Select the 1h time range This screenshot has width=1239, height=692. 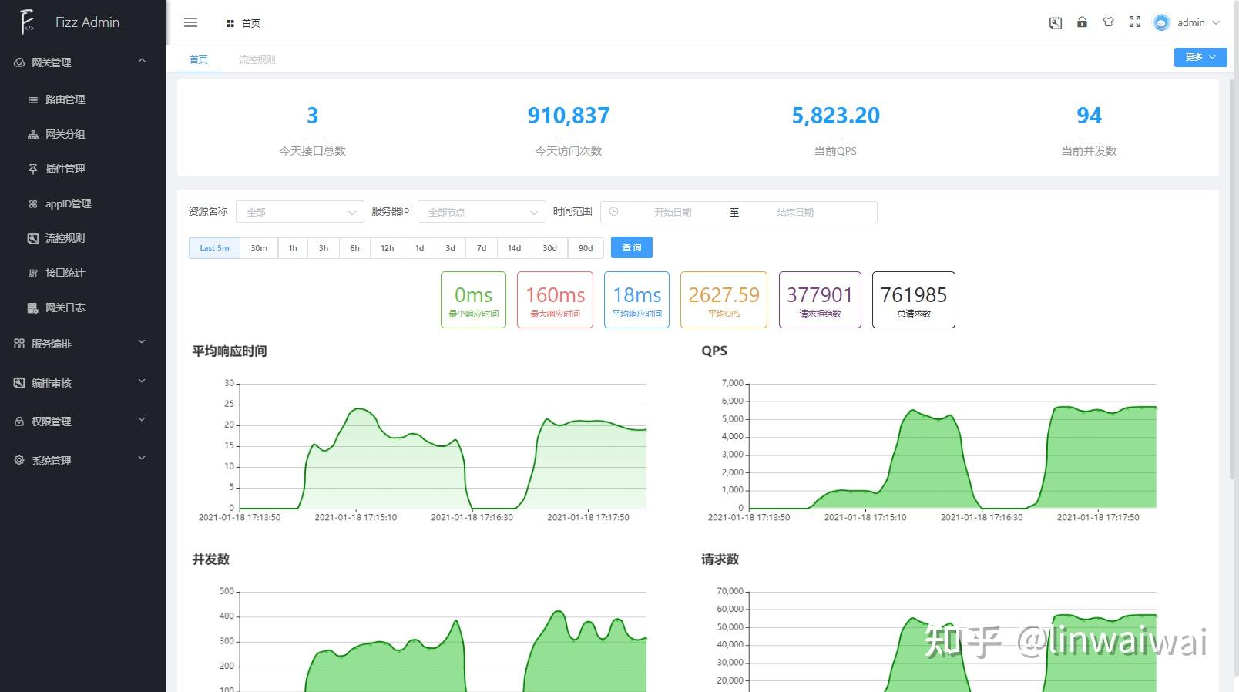point(293,248)
